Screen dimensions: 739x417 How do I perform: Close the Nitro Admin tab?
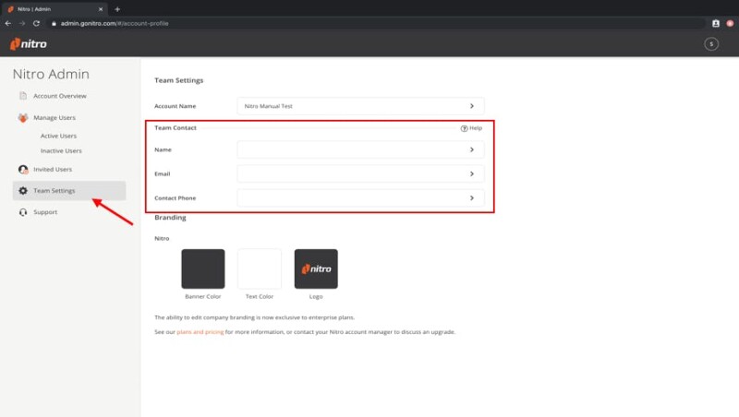pyautogui.click(x=101, y=9)
